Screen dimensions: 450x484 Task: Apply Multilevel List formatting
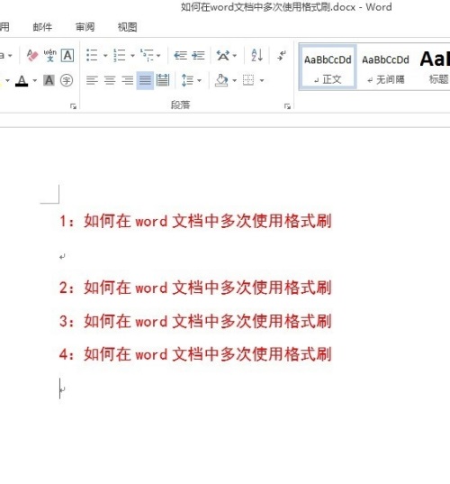click(x=147, y=55)
